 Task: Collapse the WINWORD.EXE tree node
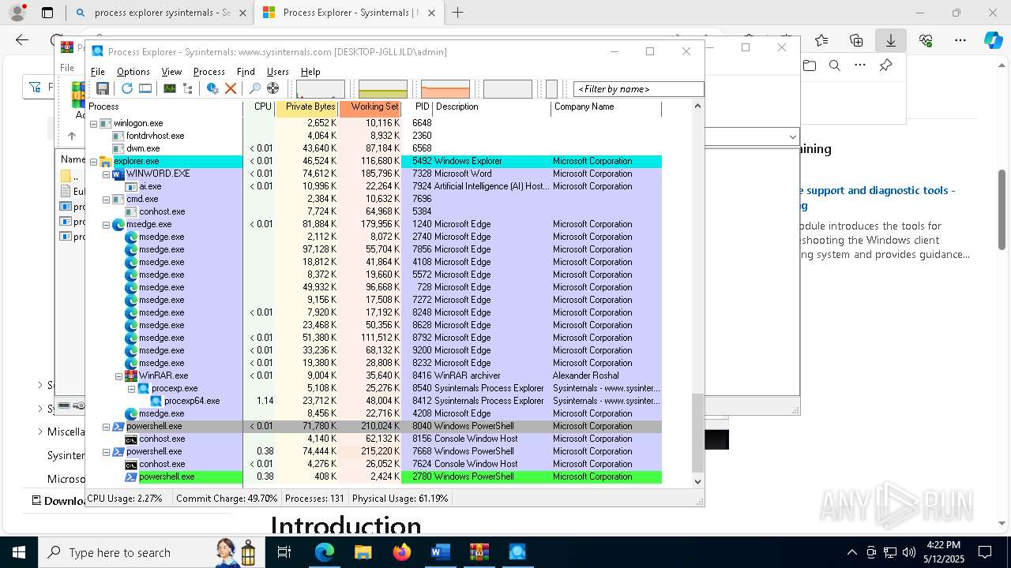(x=106, y=174)
